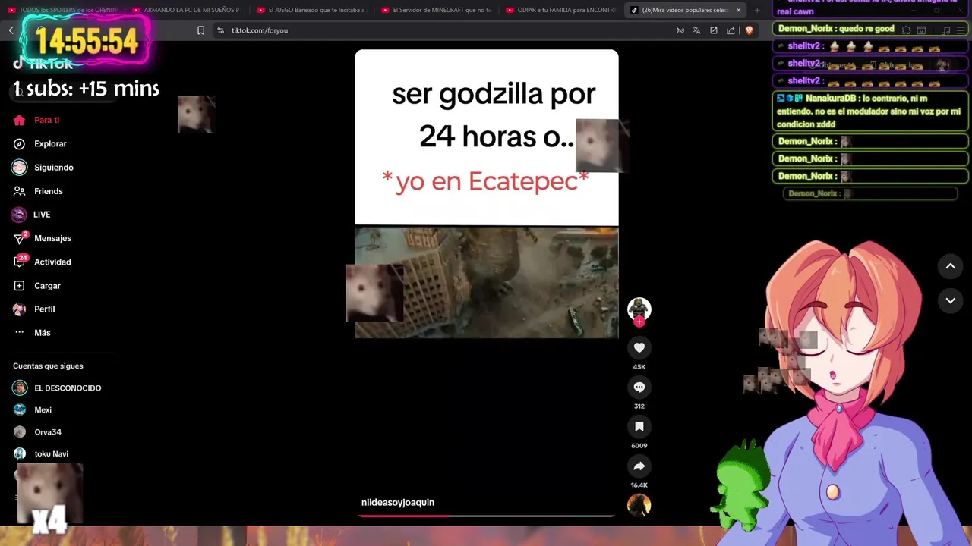Open niideasoyjoaquin creator username
The image size is (972, 546).
click(x=398, y=502)
